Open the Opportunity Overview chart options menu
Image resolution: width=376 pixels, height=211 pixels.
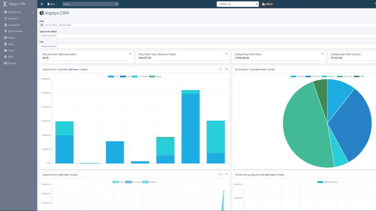point(227,69)
